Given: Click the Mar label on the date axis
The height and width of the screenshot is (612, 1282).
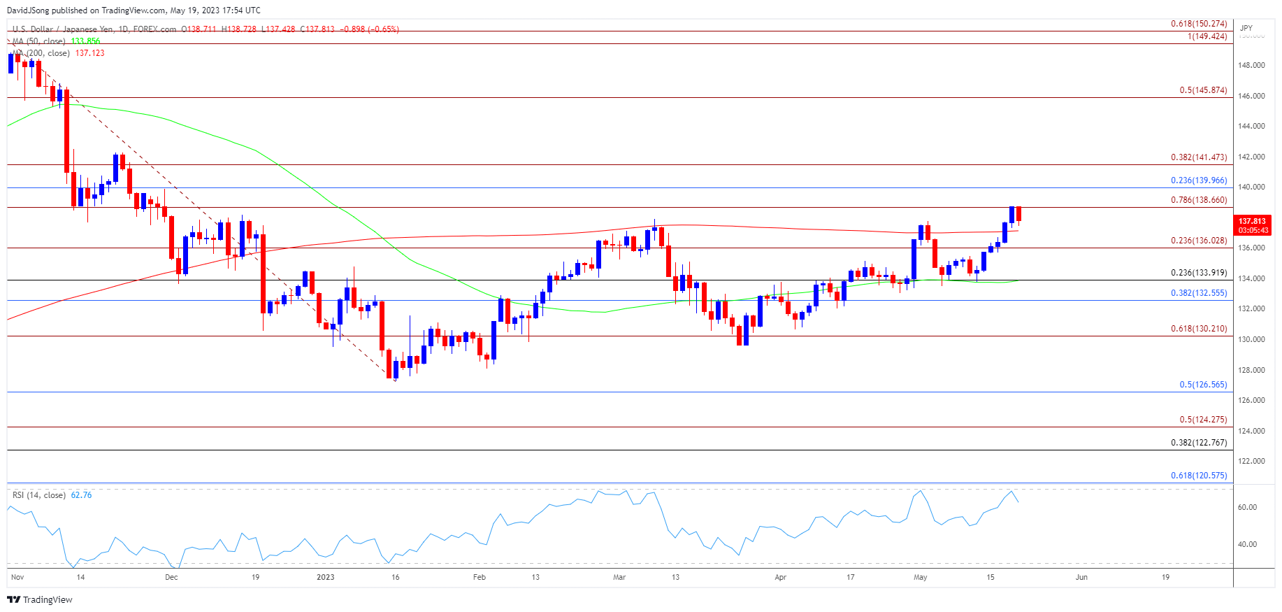Looking at the screenshot, I should 619,577.
